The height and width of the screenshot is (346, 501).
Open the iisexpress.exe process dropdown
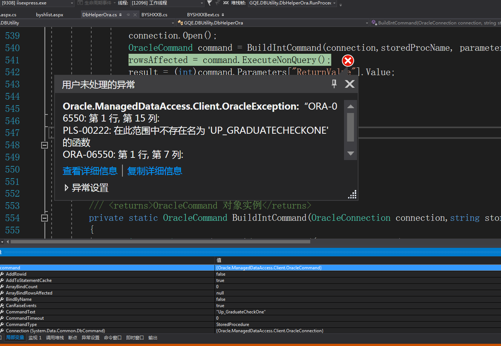point(72,3)
